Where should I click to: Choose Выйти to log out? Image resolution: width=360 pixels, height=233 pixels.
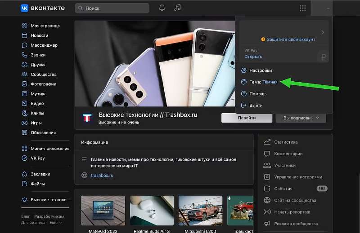256,105
